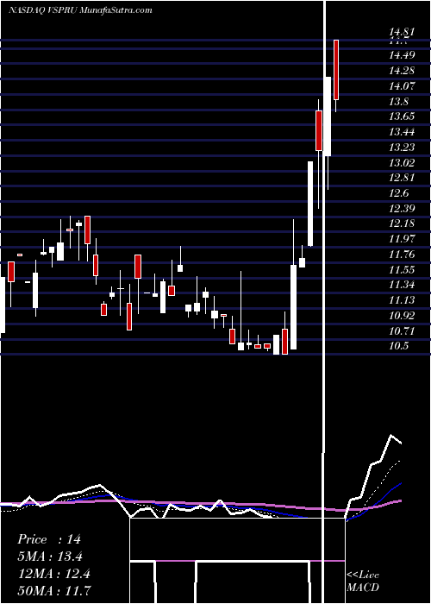This screenshot has width=431, height=604.
Task: Click the red candle peaking near 13.8
Action: [x=319, y=130]
